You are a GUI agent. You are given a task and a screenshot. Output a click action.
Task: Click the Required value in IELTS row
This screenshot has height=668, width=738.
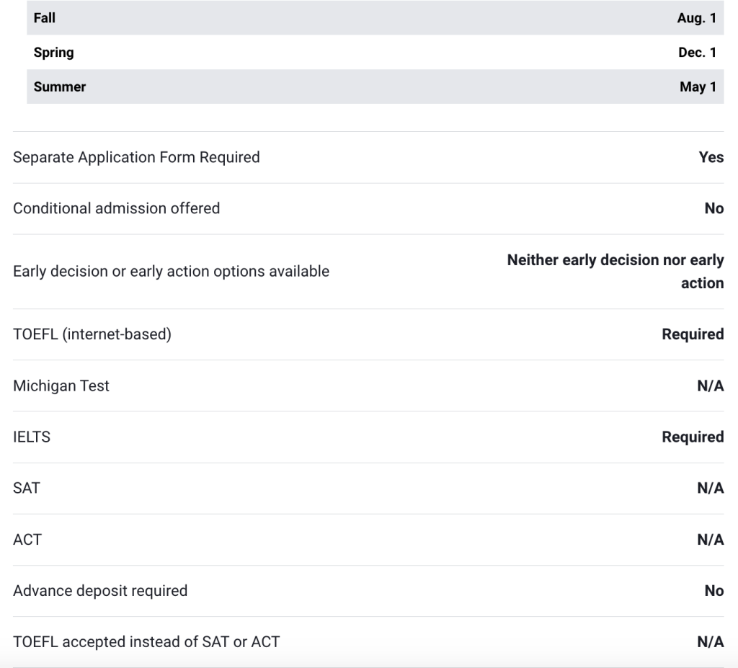693,437
